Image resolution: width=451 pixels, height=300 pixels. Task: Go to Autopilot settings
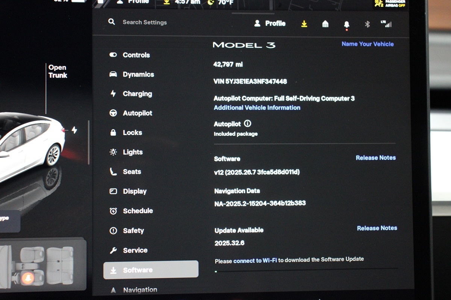[137, 113]
